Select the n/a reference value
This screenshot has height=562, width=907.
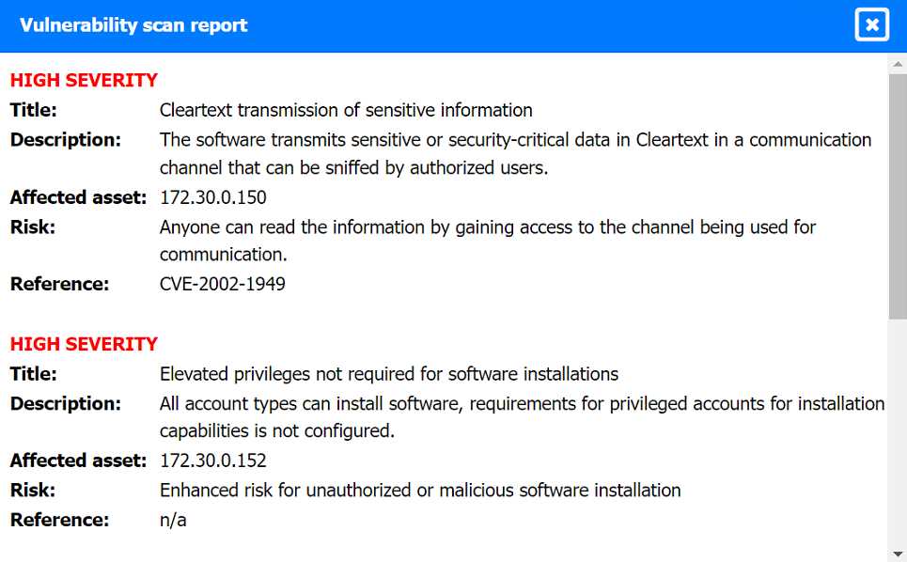(173, 520)
